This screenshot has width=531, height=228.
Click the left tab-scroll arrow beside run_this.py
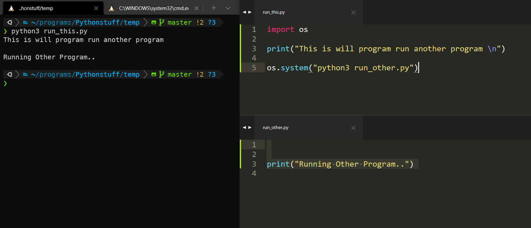tap(244, 12)
